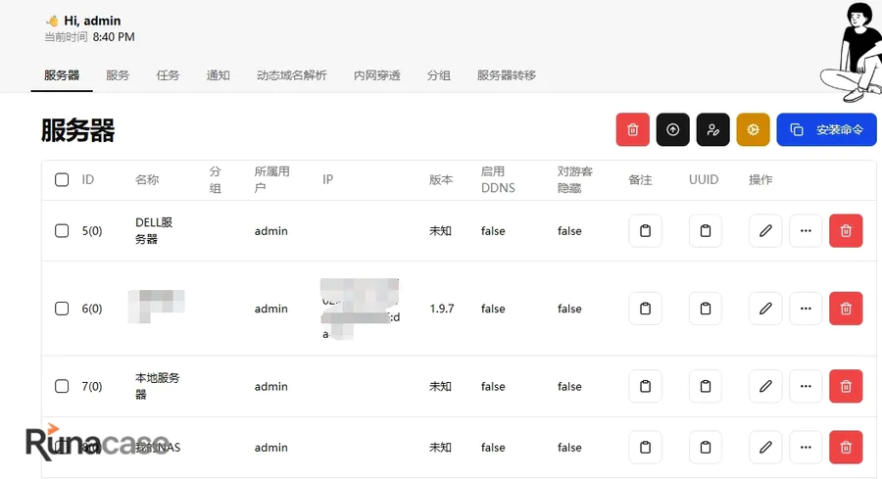Click the ID column header

tap(88, 179)
